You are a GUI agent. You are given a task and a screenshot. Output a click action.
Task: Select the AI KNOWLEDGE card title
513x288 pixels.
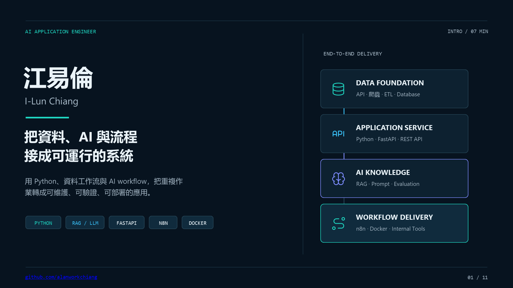click(383, 173)
